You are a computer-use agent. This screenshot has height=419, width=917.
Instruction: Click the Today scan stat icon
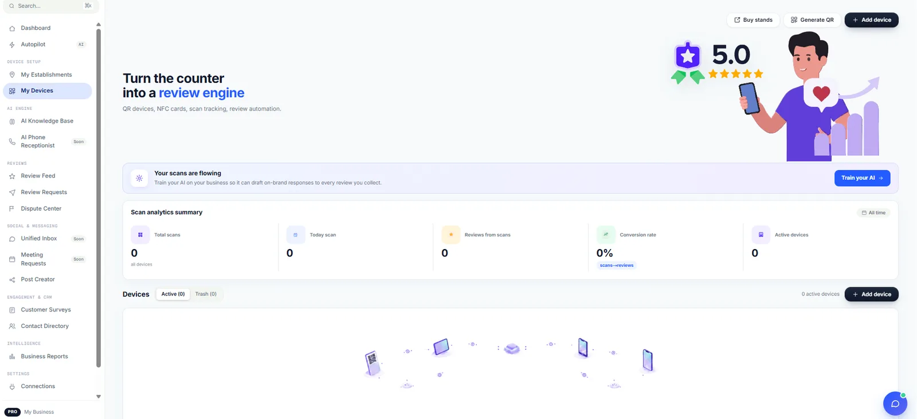[x=296, y=235]
